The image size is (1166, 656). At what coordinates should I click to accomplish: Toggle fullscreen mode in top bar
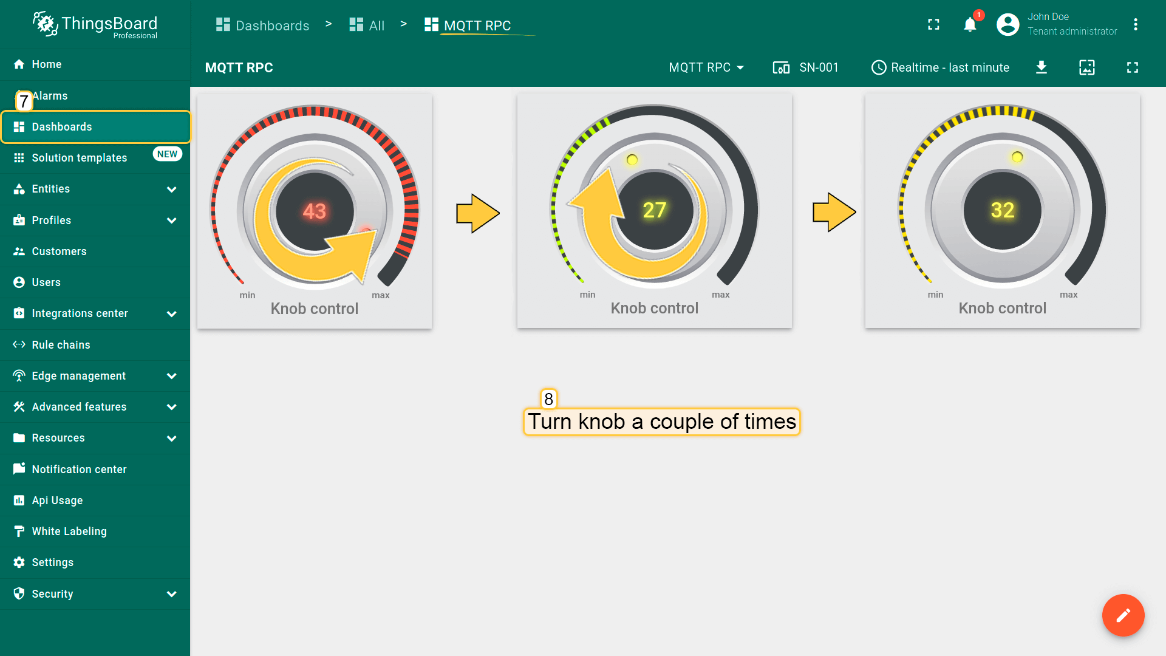pyautogui.click(x=933, y=24)
